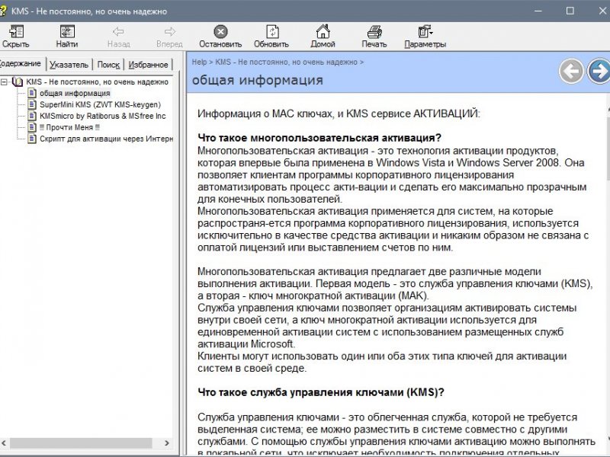Go to the home page with Домой
610x457 pixels.
point(323,36)
